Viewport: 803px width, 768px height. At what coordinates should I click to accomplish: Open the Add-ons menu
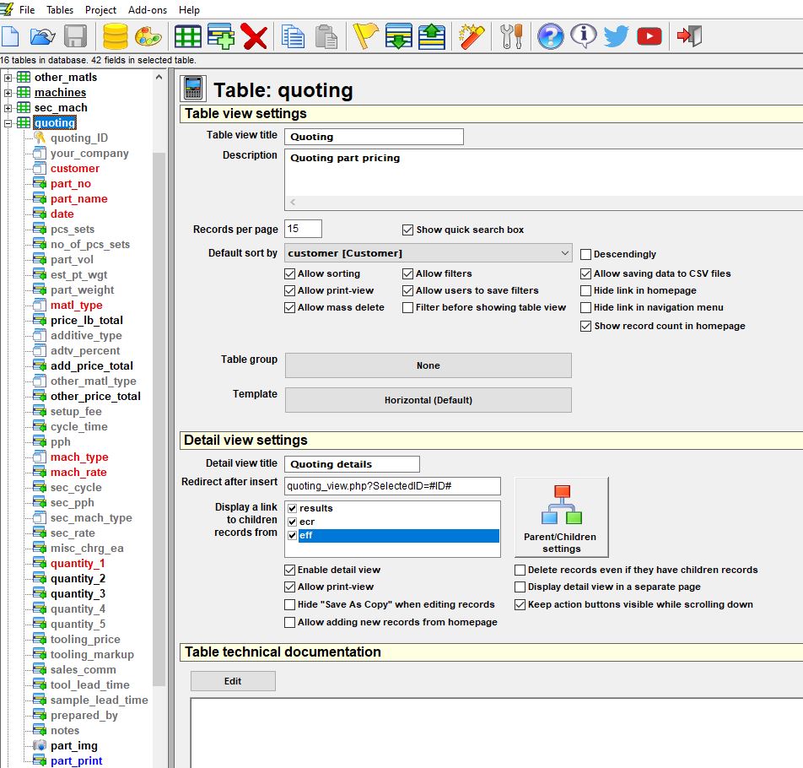coord(147,10)
